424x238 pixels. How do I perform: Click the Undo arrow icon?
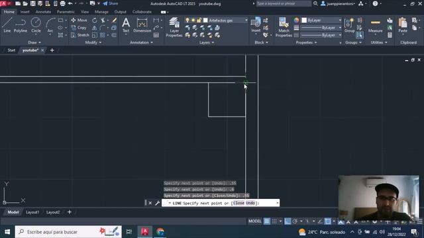pos(71,3)
